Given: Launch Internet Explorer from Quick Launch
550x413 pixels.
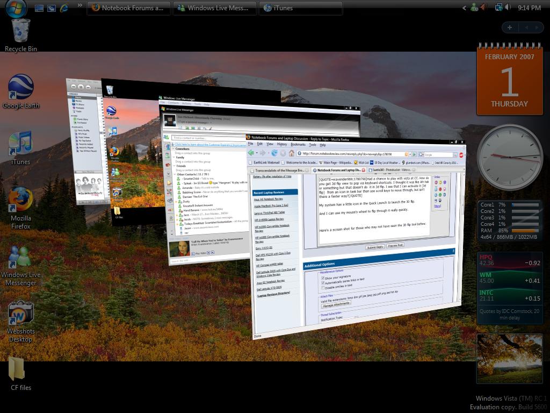Looking at the screenshot, I should [64, 8].
